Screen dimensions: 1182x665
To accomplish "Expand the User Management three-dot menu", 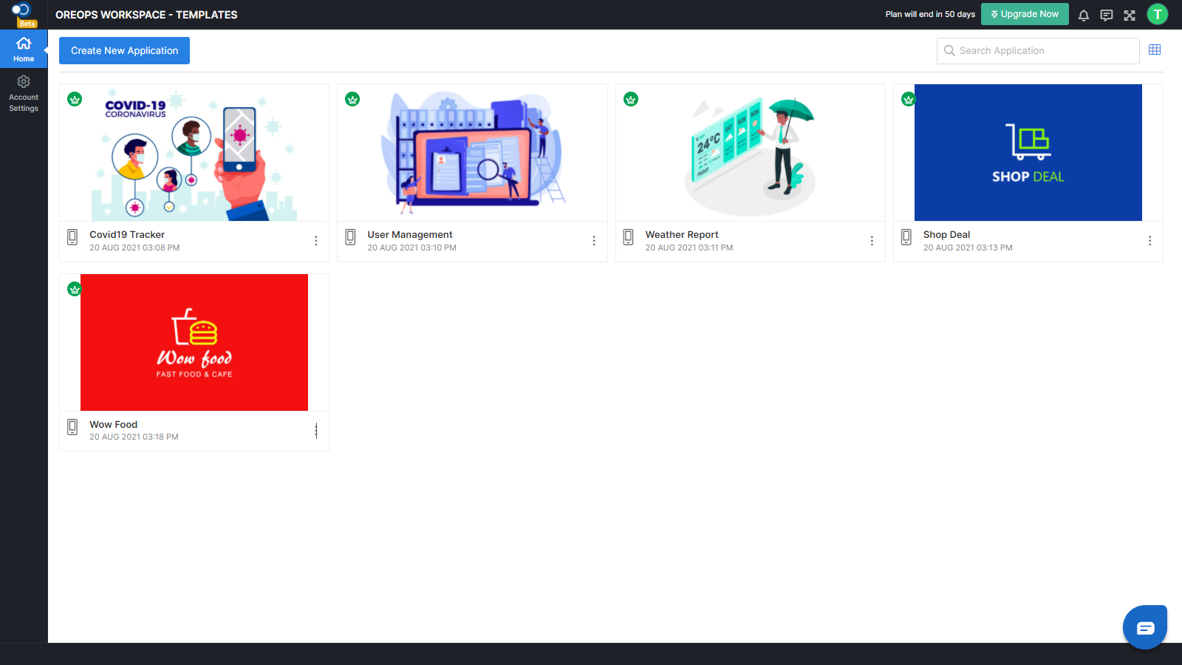I will [594, 241].
